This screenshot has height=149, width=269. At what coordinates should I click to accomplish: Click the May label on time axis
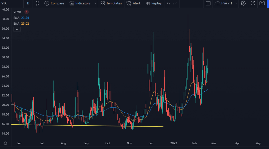(x=258, y=143)
